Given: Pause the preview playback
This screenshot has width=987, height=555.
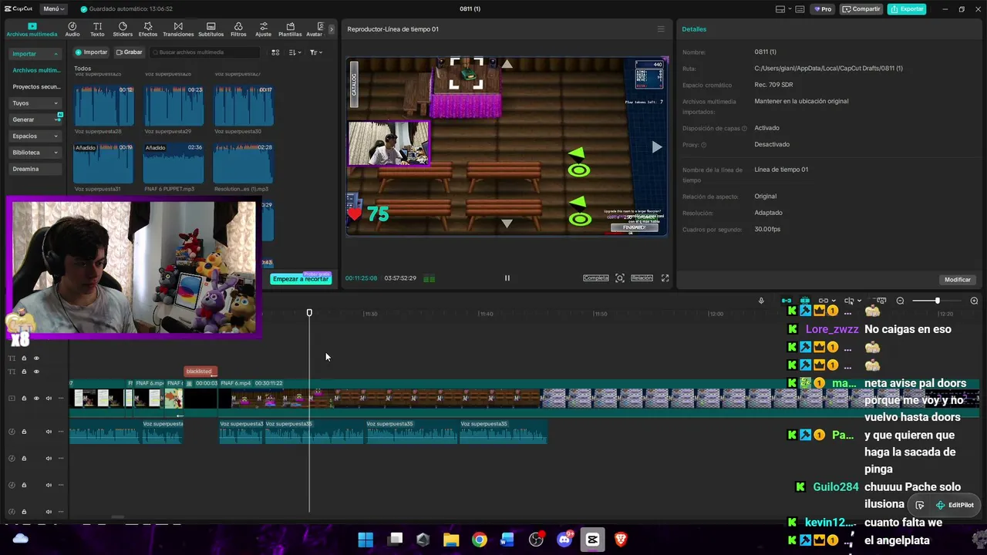Looking at the screenshot, I should (x=507, y=278).
